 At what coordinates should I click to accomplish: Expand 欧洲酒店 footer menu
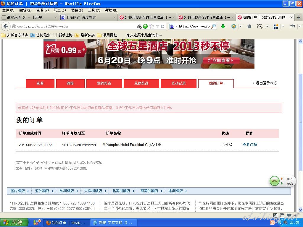pos(77,191)
